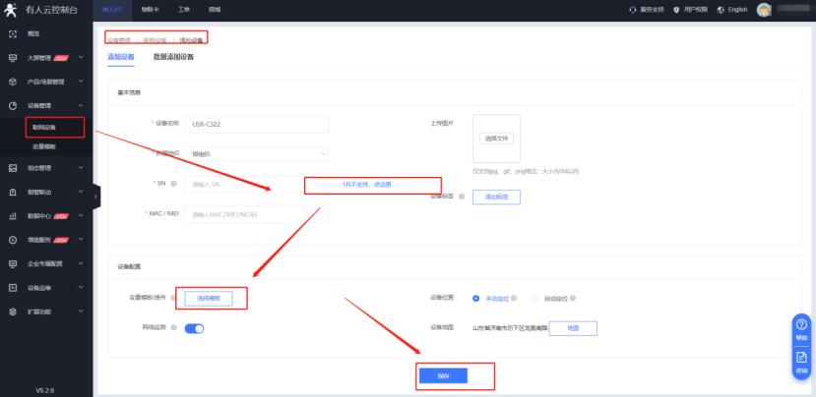Click the 概览 overview icon in sidebar

pyautogui.click(x=13, y=33)
